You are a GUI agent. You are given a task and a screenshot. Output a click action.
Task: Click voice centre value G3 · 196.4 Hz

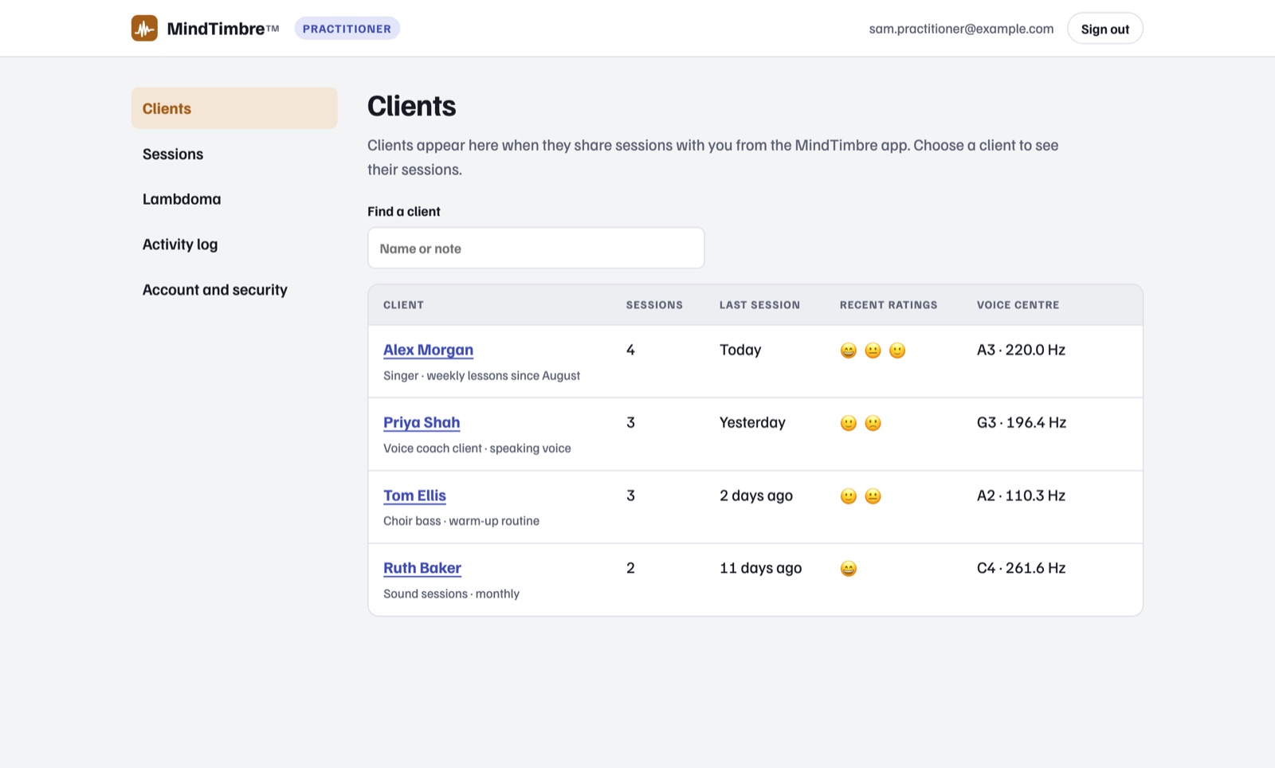pos(1022,422)
